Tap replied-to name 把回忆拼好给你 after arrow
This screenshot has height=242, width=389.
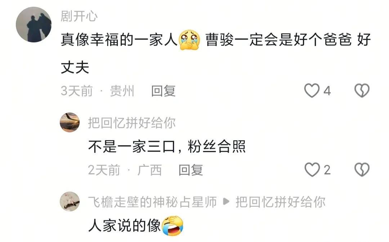280,202
